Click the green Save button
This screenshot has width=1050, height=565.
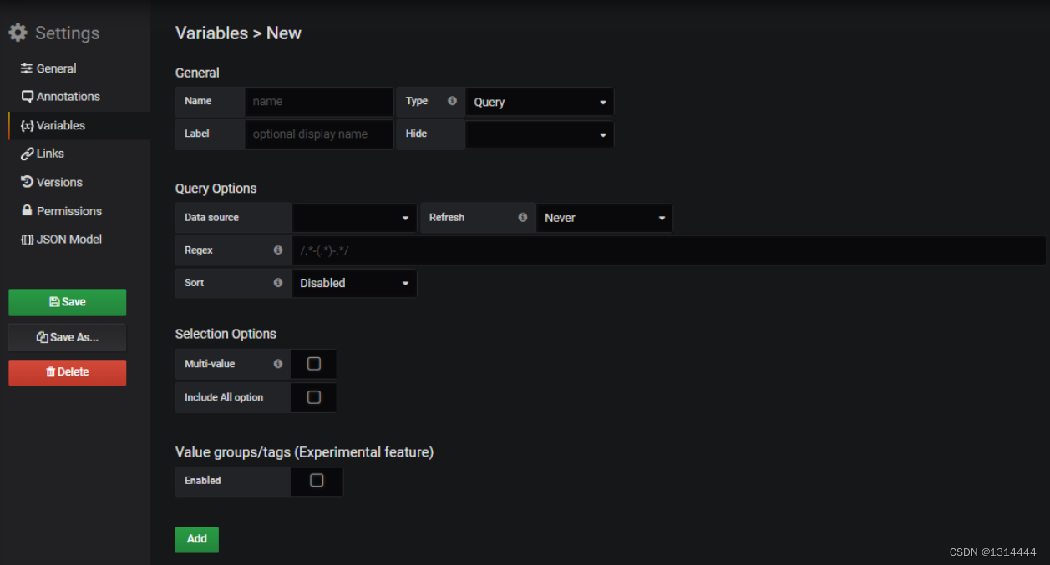(68, 302)
